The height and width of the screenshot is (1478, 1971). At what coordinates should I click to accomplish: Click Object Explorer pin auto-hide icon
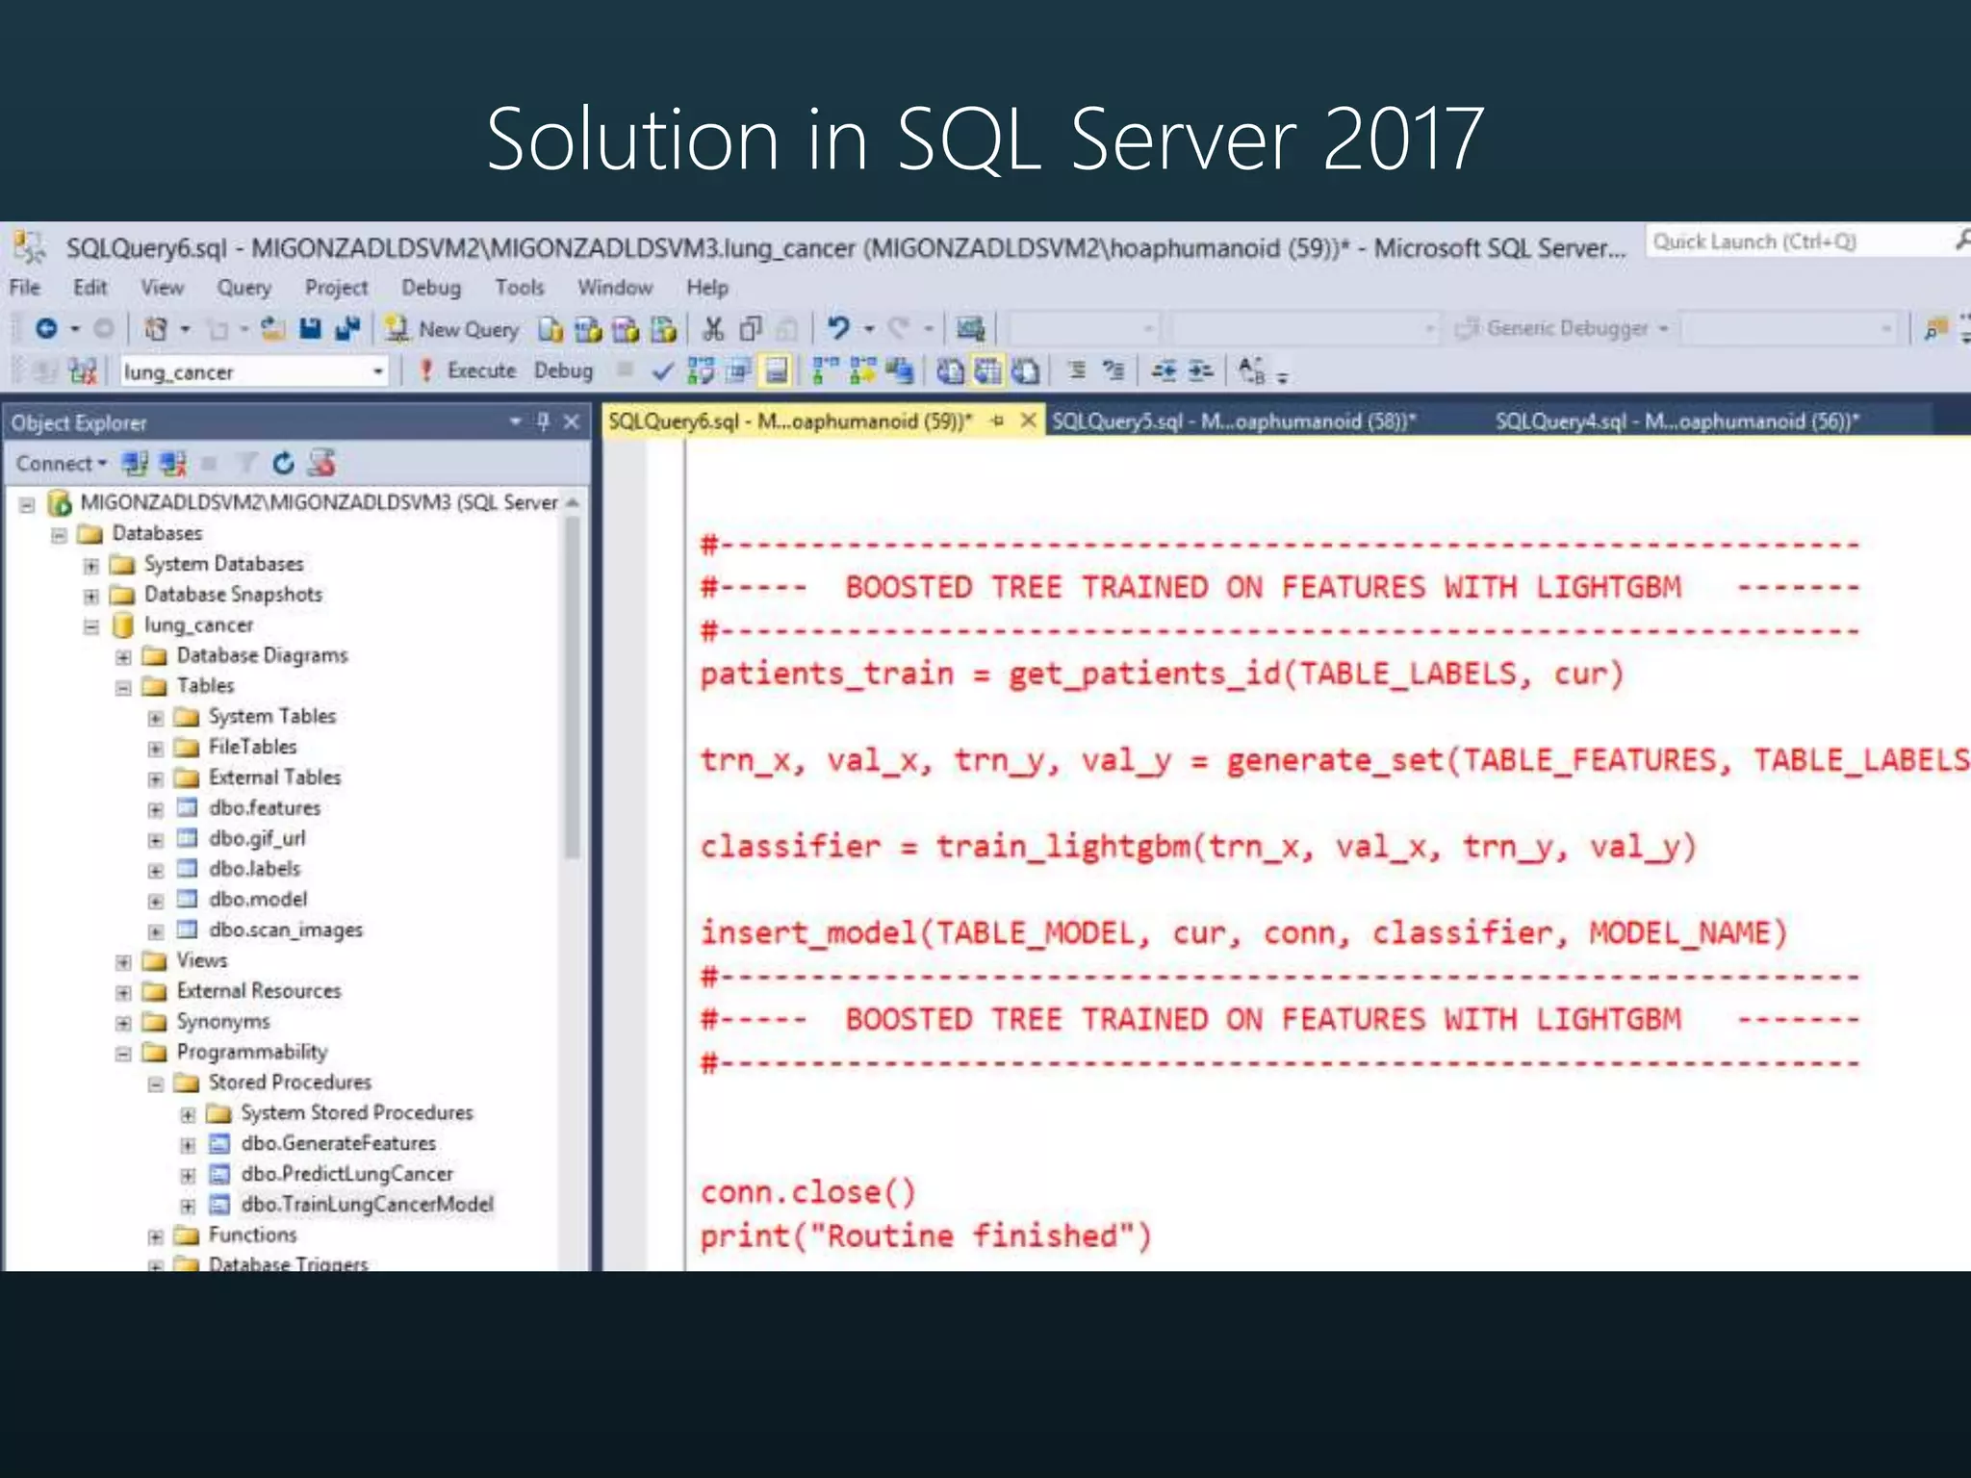click(544, 421)
